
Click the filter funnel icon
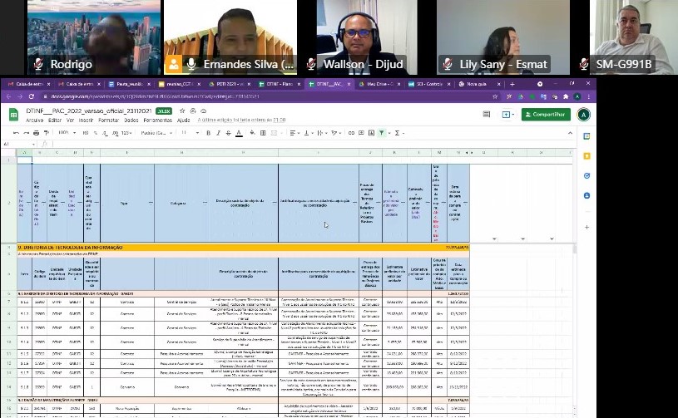coord(381,133)
